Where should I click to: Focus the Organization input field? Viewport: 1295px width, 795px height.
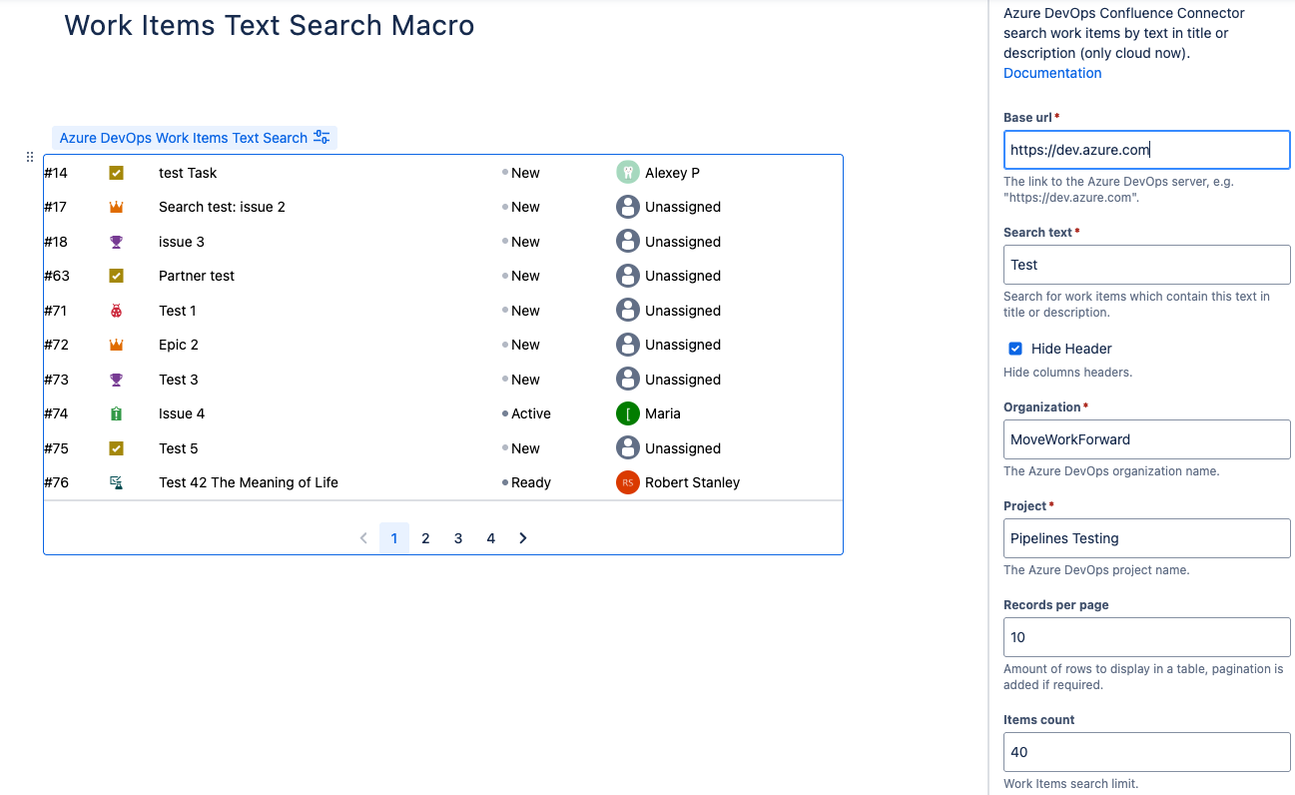1146,439
